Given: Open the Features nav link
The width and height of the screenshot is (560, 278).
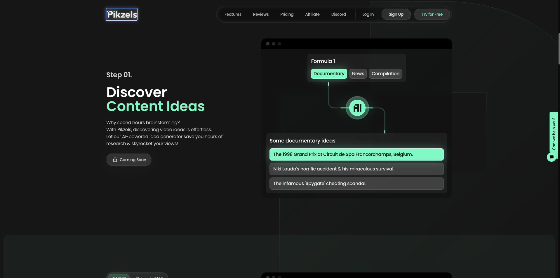Looking at the screenshot, I should click(233, 14).
